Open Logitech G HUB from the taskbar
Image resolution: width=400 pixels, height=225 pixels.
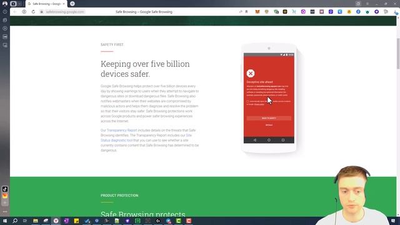158,221
